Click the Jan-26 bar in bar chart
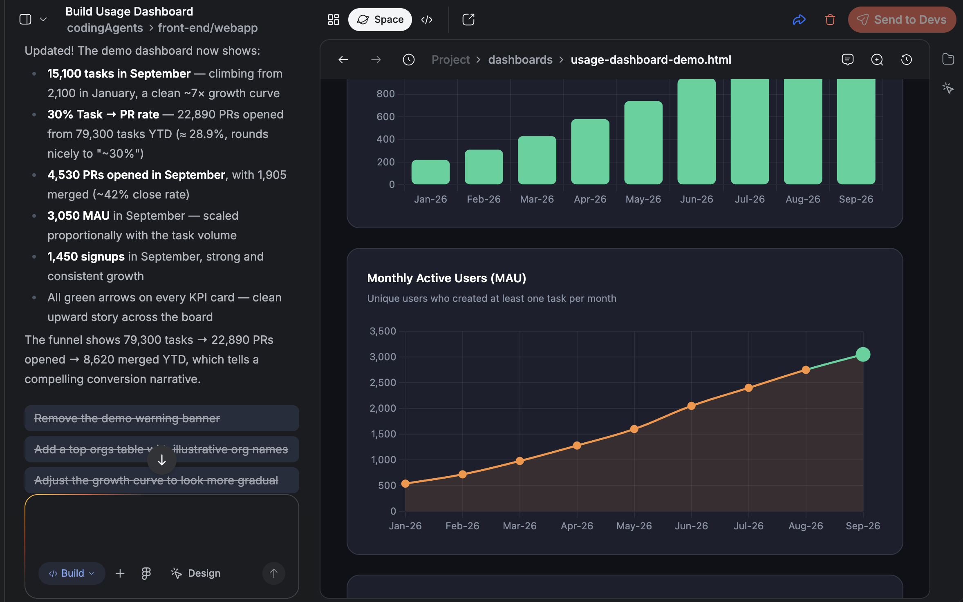This screenshot has height=602, width=963. pos(431,172)
